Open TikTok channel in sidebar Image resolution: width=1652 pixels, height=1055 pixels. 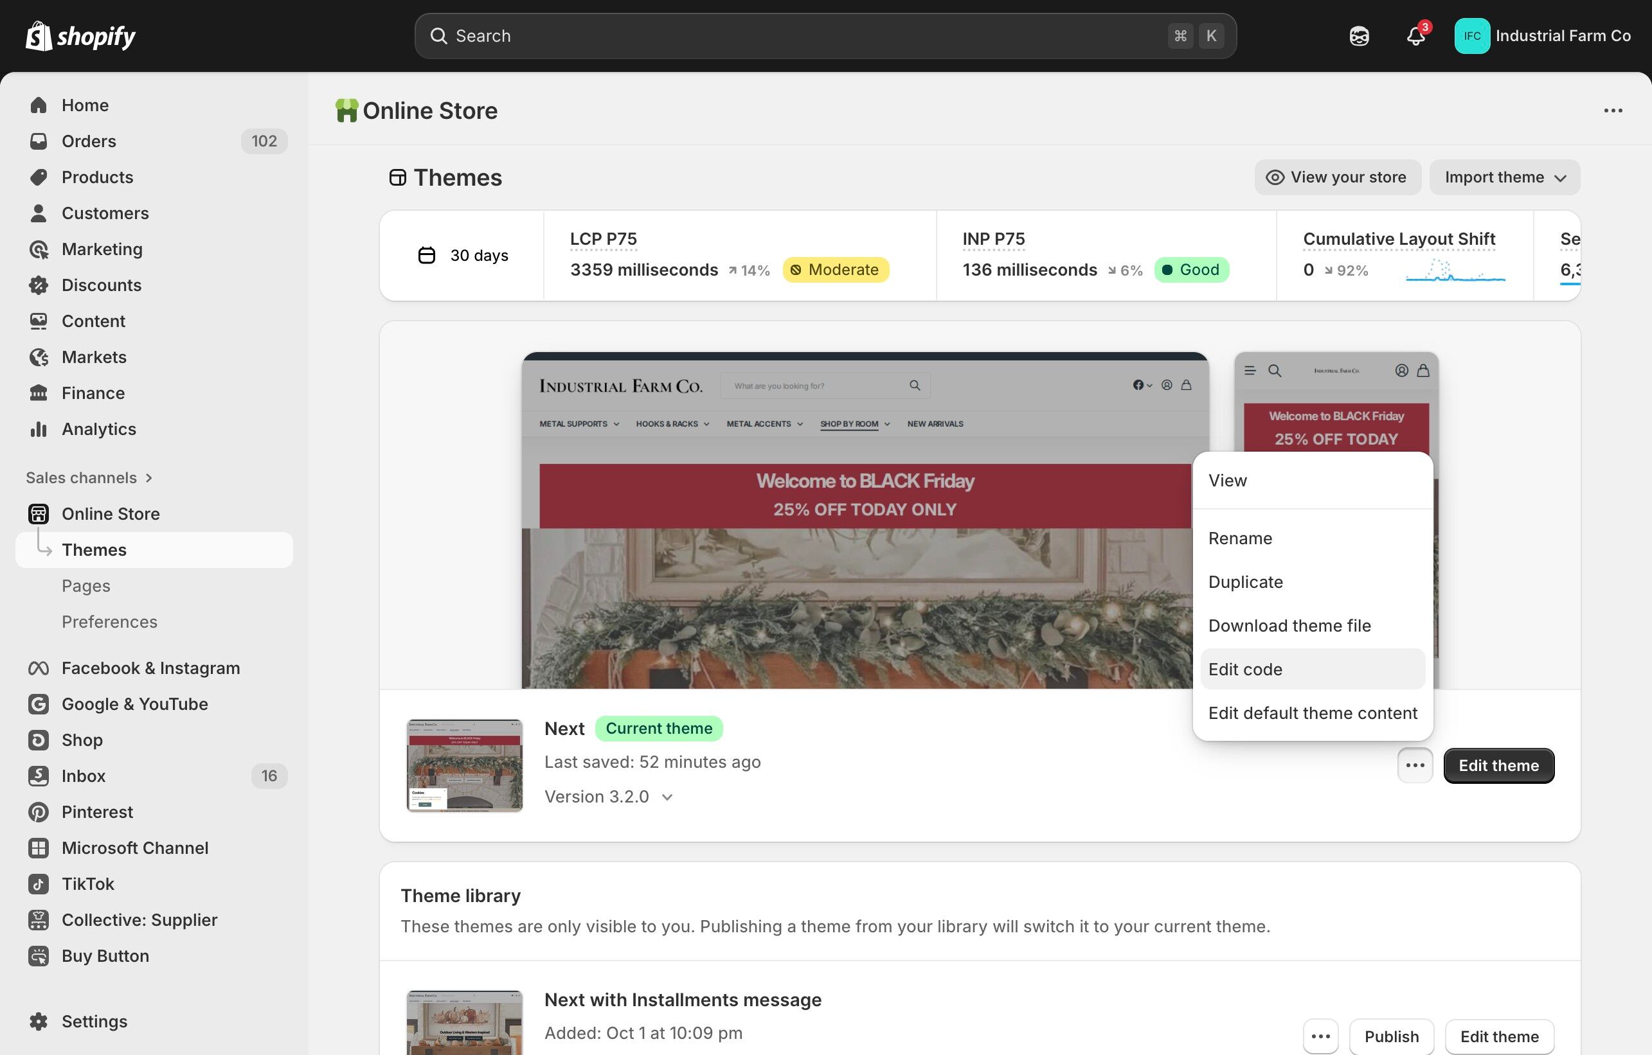(x=88, y=883)
